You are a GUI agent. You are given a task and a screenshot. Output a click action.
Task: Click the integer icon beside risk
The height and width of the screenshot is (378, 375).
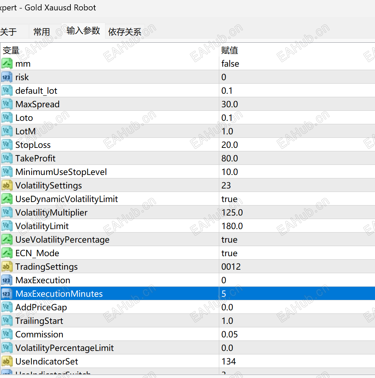7,77
